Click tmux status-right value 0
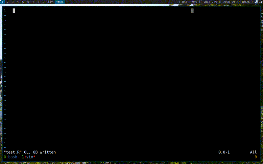This screenshot has height=164, width=263. click(256, 157)
